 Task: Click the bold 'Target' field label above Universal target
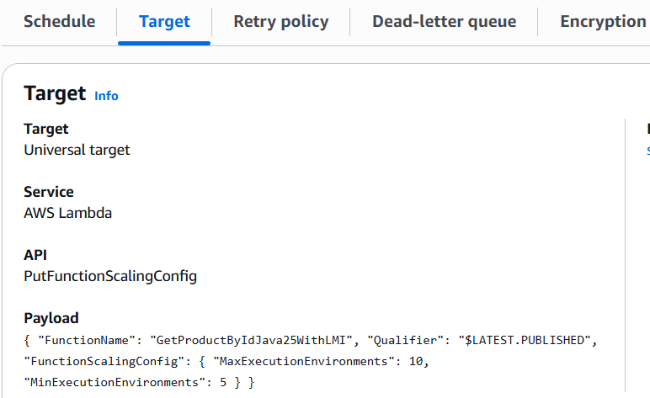coord(45,129)
